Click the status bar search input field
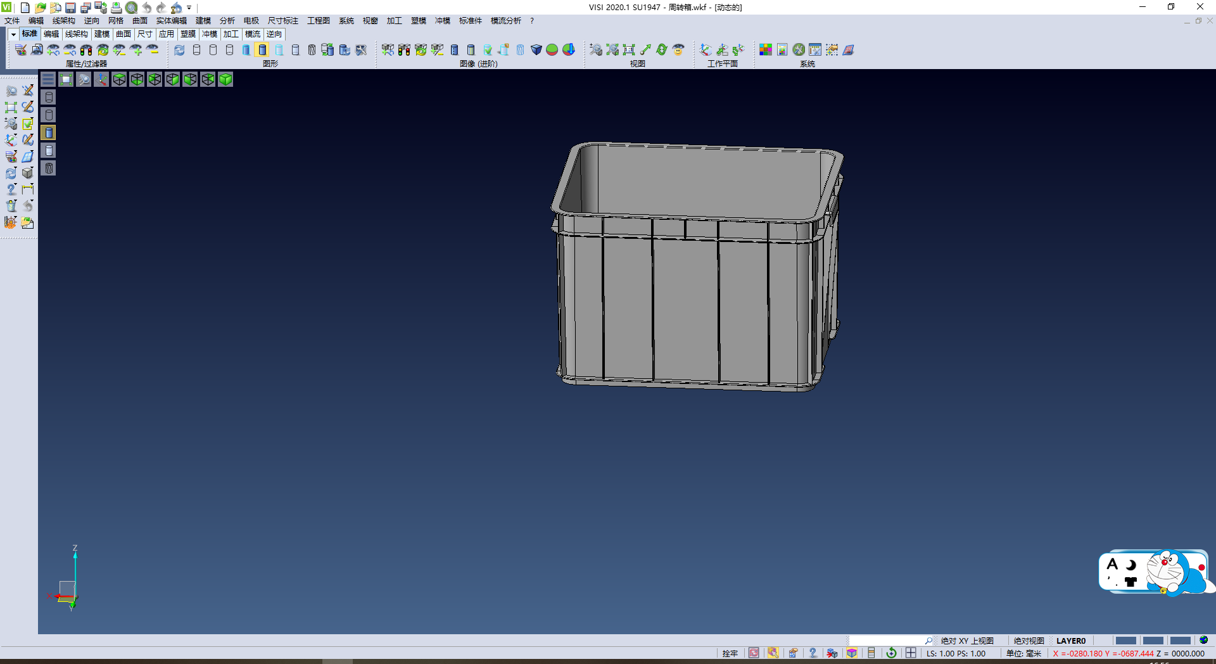1216x664 pixels. pos(885,641)
